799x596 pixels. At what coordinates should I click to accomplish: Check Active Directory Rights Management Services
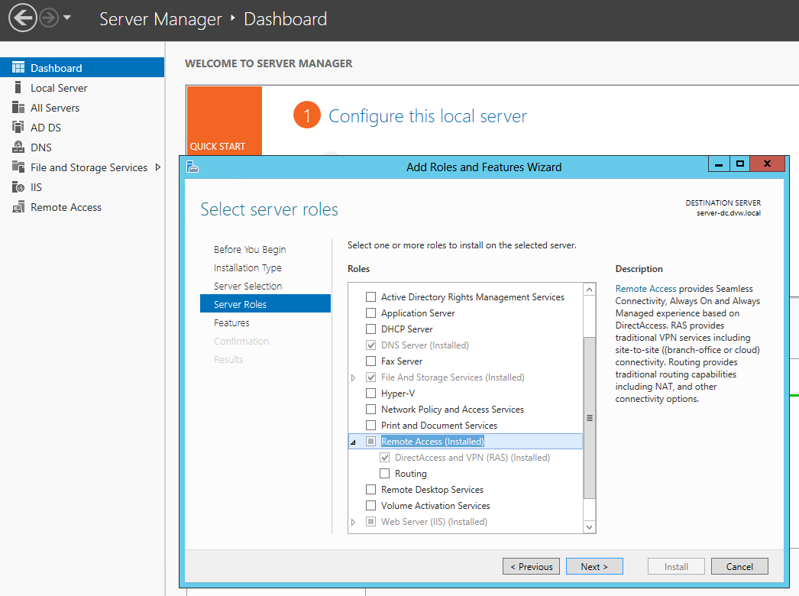click(x=371, y=296)
